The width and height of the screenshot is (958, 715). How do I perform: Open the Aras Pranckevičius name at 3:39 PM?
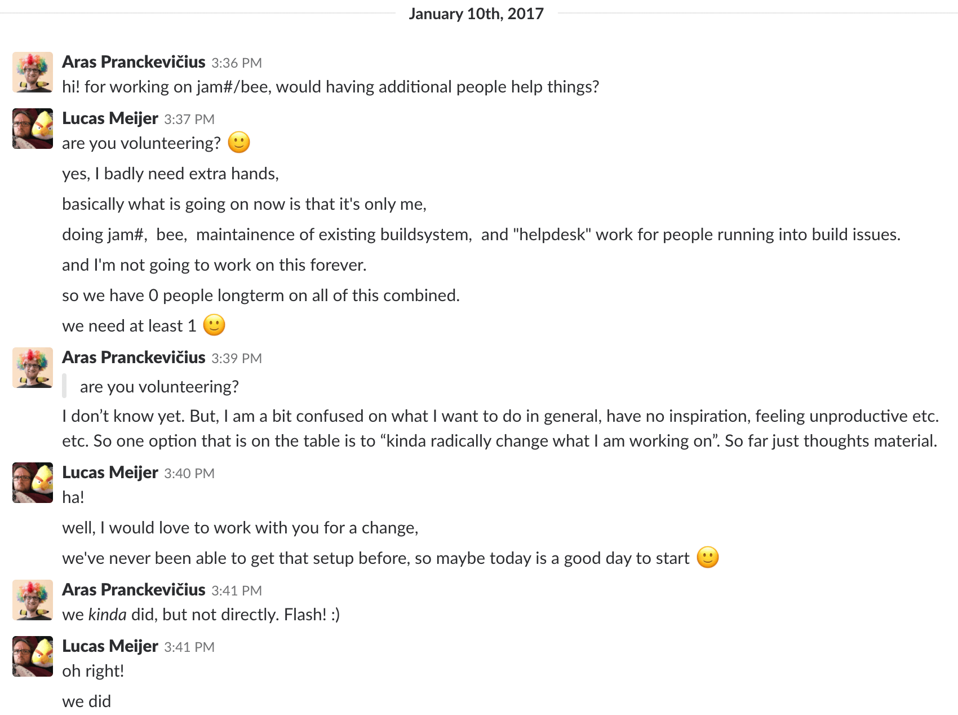point(134,358)
